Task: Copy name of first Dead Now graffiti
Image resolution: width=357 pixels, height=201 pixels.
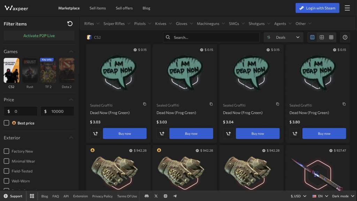Action: pyautogui.click(x=145, y=104)
